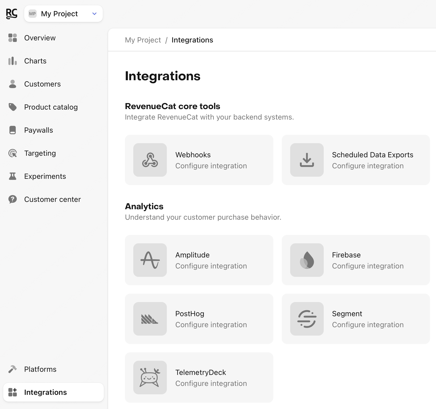This screenshot has width=436, height=409.
Task: Click the Firebase flame icon
Action: [307, 260]
